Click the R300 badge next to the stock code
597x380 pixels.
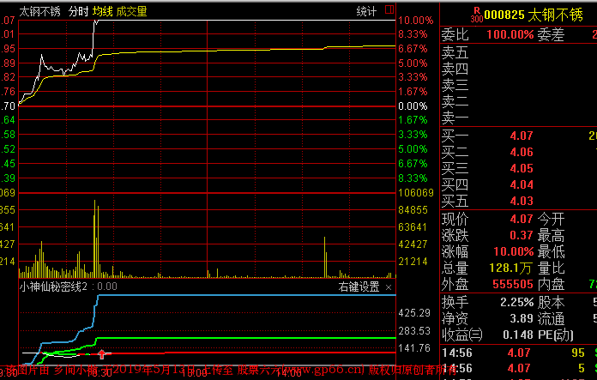tap(476, 14)
